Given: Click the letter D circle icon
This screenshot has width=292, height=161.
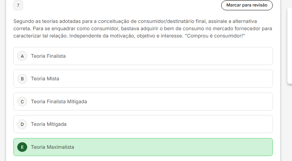Looking at the screenshot, I should click(22, 124).
